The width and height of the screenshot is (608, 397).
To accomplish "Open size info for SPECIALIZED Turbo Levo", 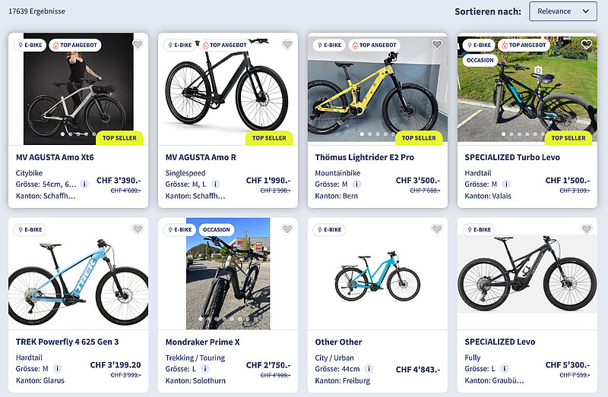I will [x=505, y=184].
